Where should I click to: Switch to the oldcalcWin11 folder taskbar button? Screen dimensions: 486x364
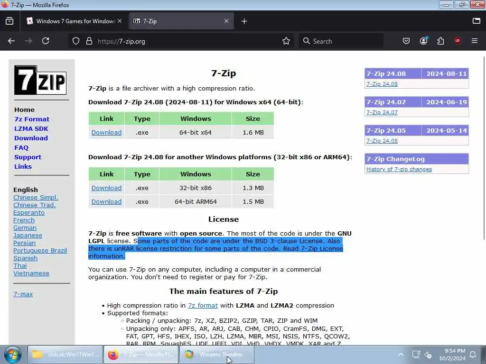pyautogui.click(x=65, y=355)
